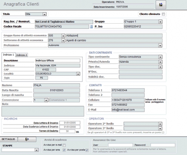Open the Tipo contraente dropdown
Image resolution: width=187 pixels, height=155 pixels.
160,57
